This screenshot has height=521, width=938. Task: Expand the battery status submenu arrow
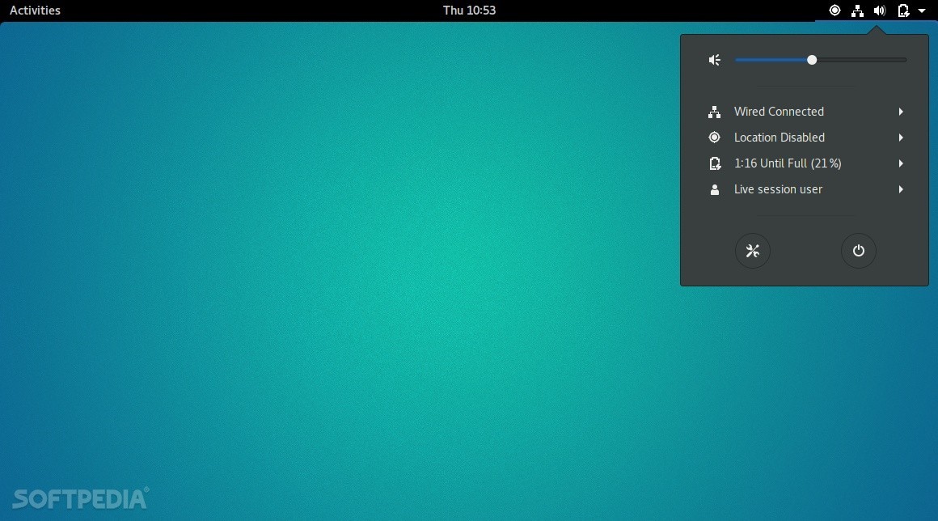point(901,163)
